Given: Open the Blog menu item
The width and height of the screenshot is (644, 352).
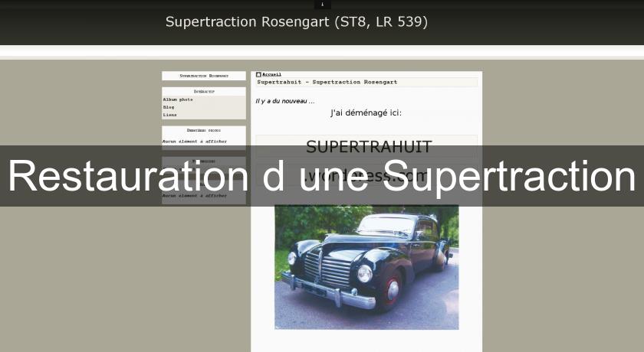Looking at the screenshot, I should (x=169, y=107).
